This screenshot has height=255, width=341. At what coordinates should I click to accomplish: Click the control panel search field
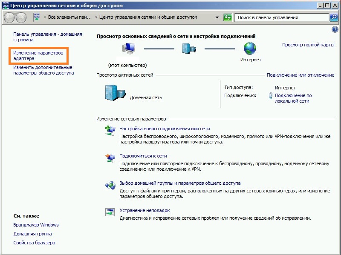tap(281, 17)
